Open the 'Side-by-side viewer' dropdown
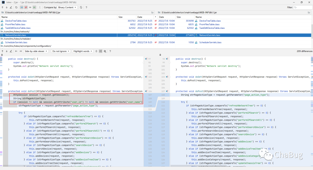Image resolution: width=313 pixels, height=170 pixels. [x=36, y=51]
